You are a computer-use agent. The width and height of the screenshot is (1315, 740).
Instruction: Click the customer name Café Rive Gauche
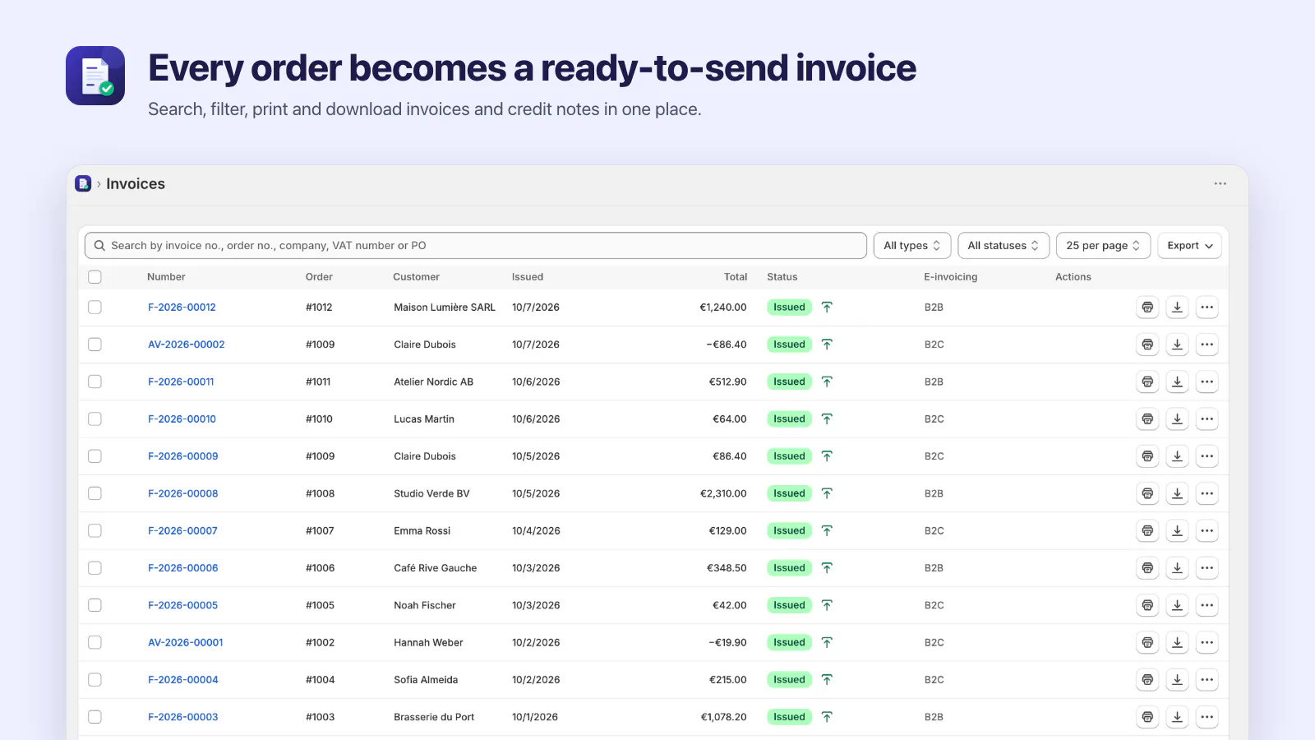[435, 568]
